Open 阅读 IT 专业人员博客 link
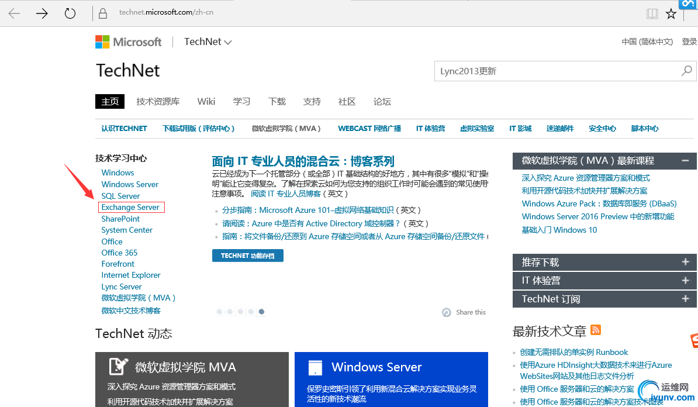698x407 pixels. pos(285,194)
